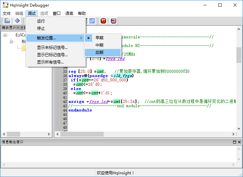Open the 语言 menu in the menu bar
The image size is (243, 177).
coord(69,14)
